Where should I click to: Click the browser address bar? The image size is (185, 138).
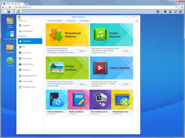pos(93,7)
